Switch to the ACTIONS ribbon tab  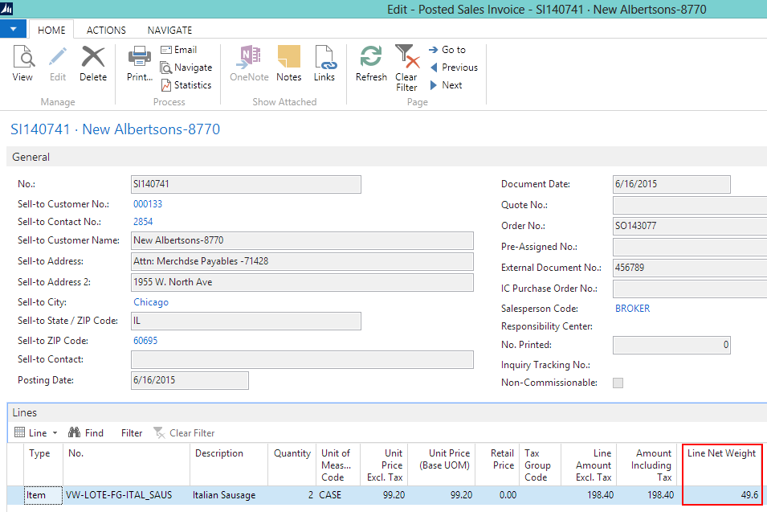click(x=106, y=31)
